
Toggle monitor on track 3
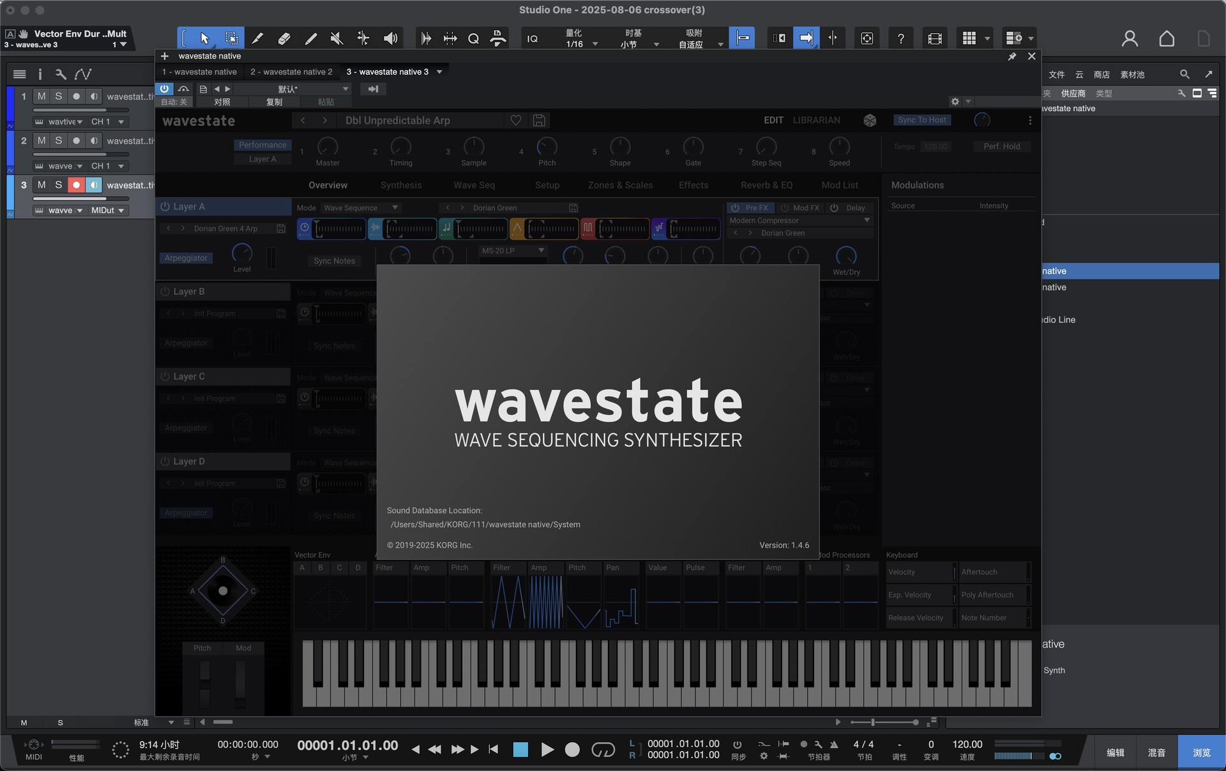(x=94, y=185)
